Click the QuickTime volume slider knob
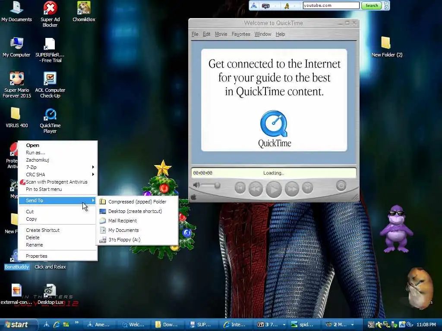Image resolution: width=442 pixels, height=331 pixels. (x=217, y=185)
